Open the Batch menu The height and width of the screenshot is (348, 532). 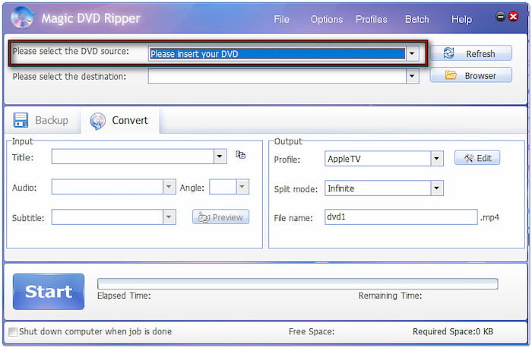[416, 19]
